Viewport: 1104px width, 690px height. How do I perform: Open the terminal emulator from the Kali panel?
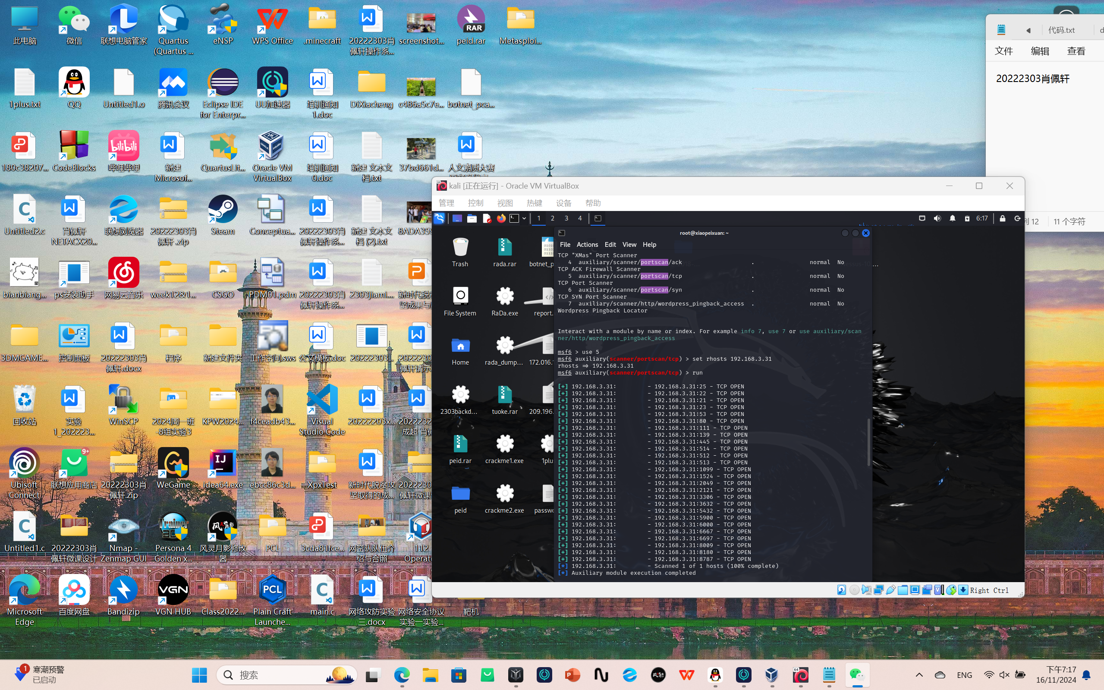coord(514,218)
